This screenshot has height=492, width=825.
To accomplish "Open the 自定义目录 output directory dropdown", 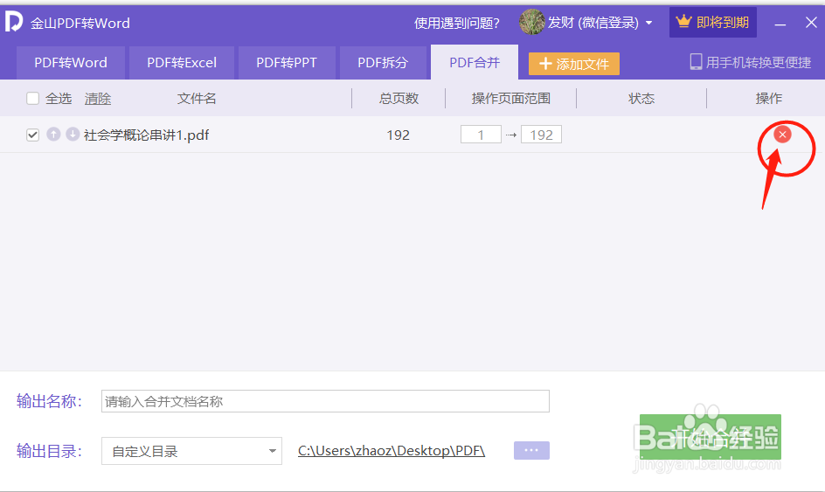I will point(191,451).
